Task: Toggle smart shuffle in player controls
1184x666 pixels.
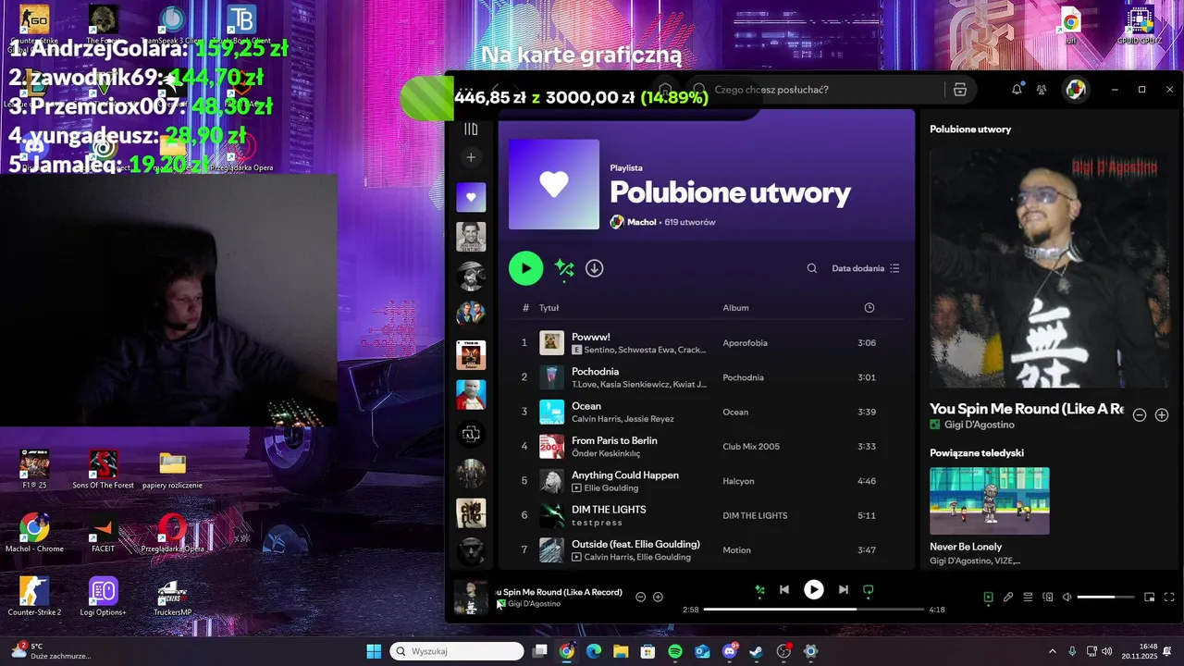Action: pos(760,589)
